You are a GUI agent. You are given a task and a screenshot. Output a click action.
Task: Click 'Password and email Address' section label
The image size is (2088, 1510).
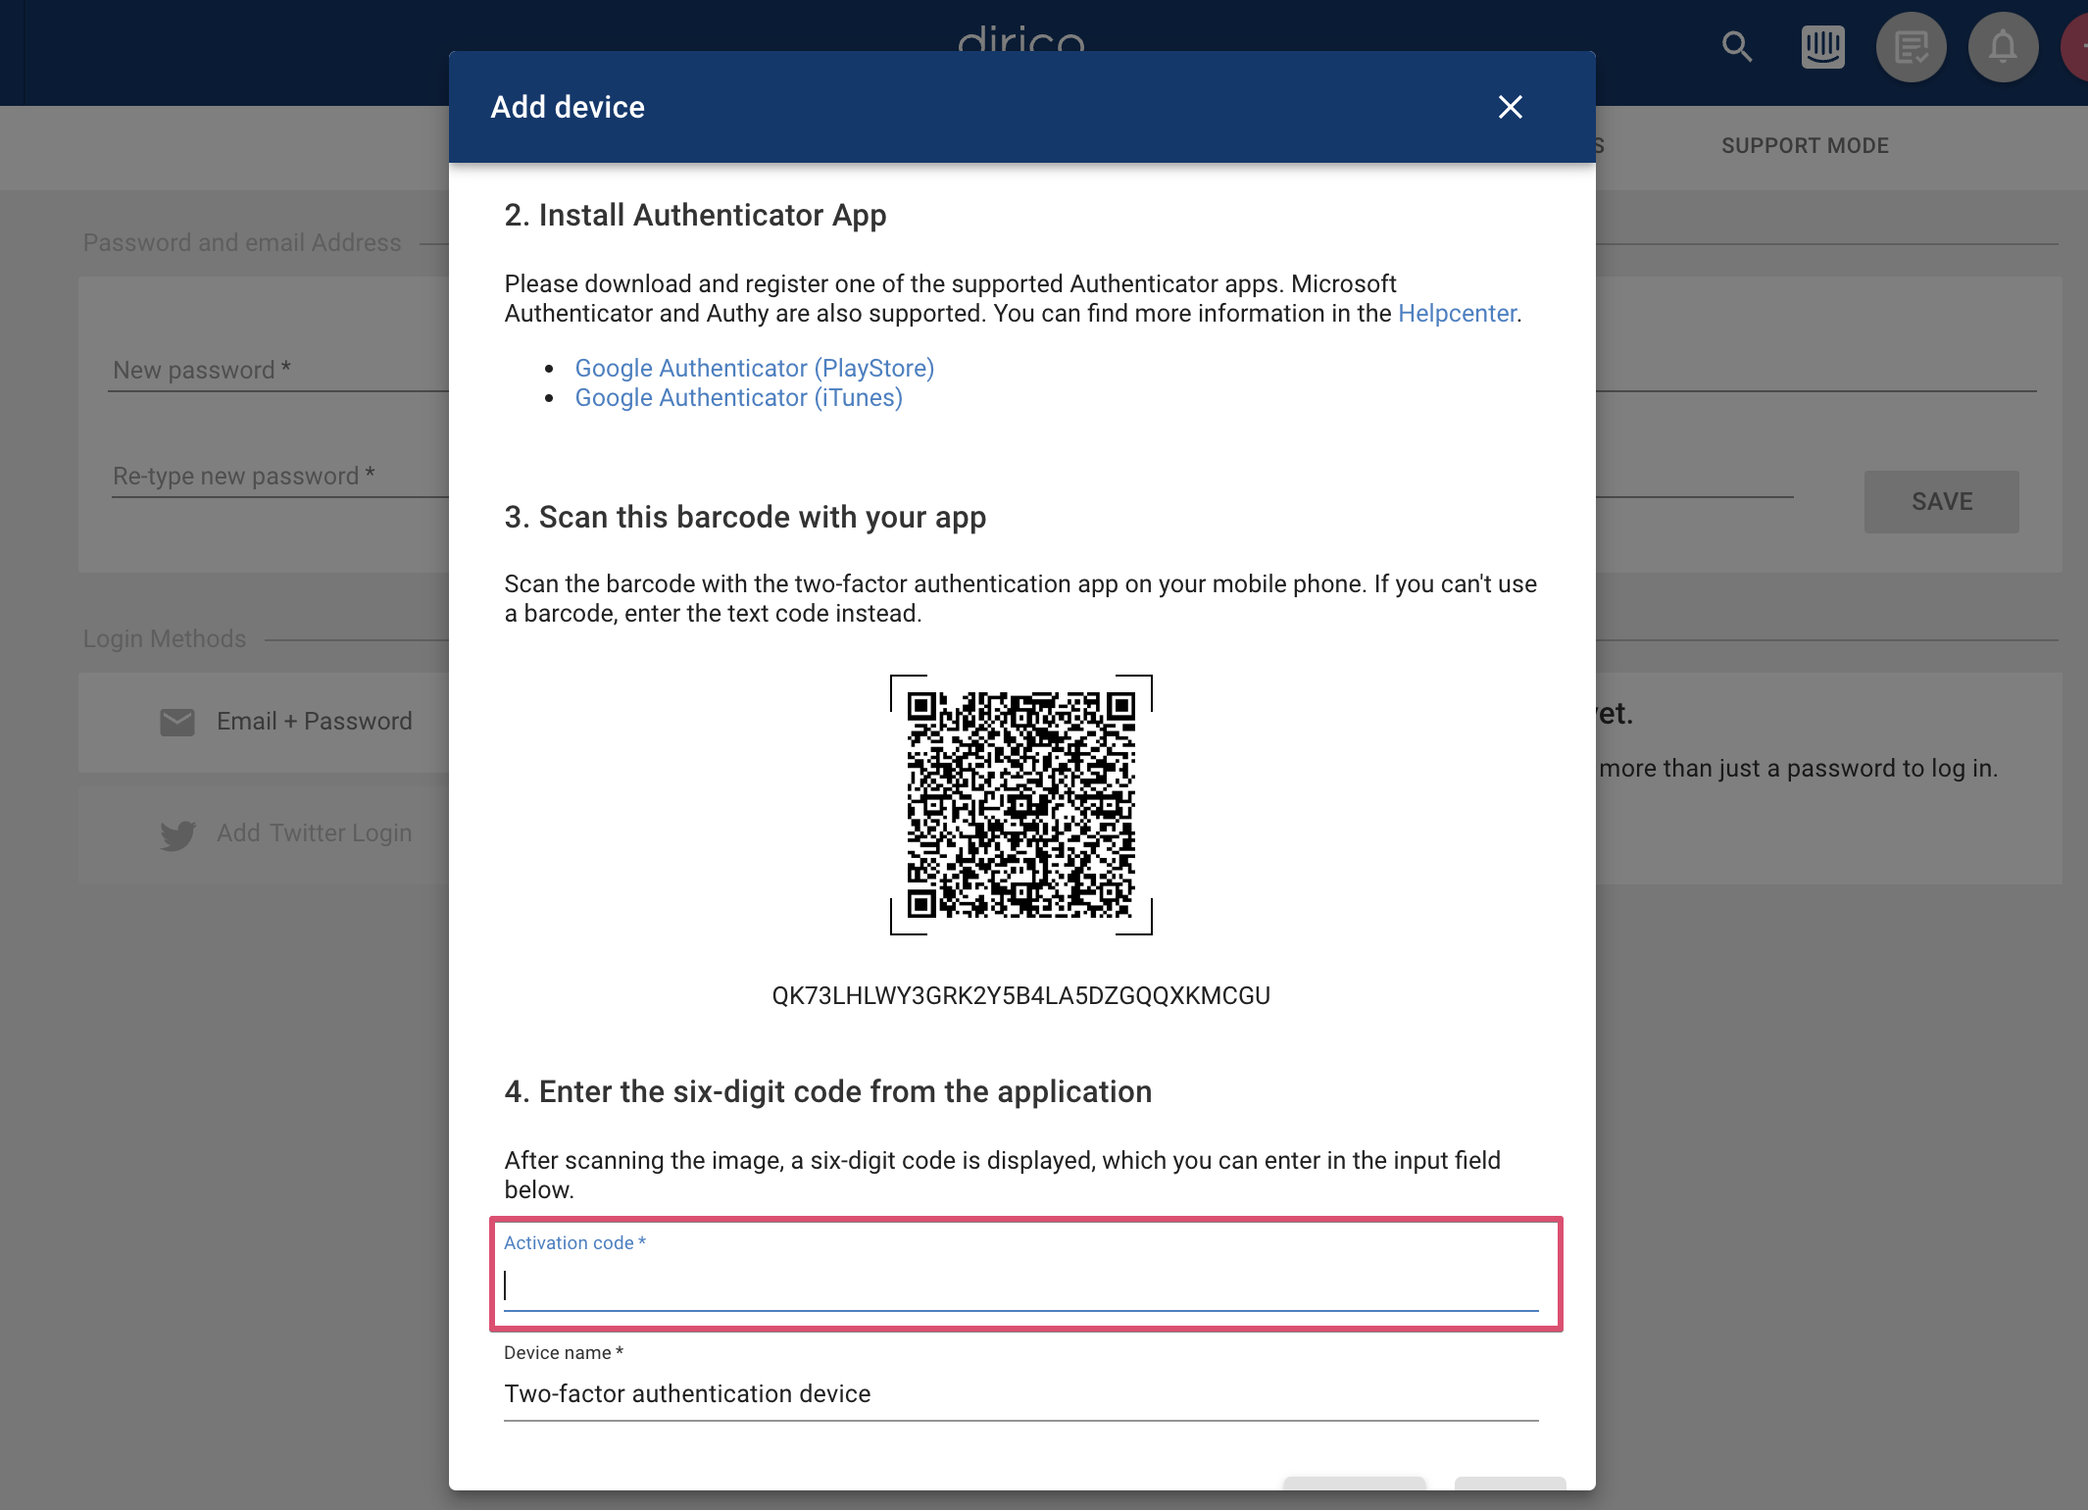(x=242, y=242)
